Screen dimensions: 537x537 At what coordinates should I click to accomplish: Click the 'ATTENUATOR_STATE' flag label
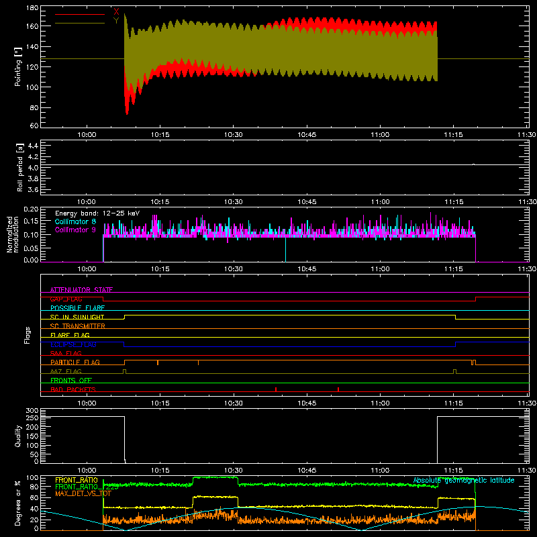point(81,290)
